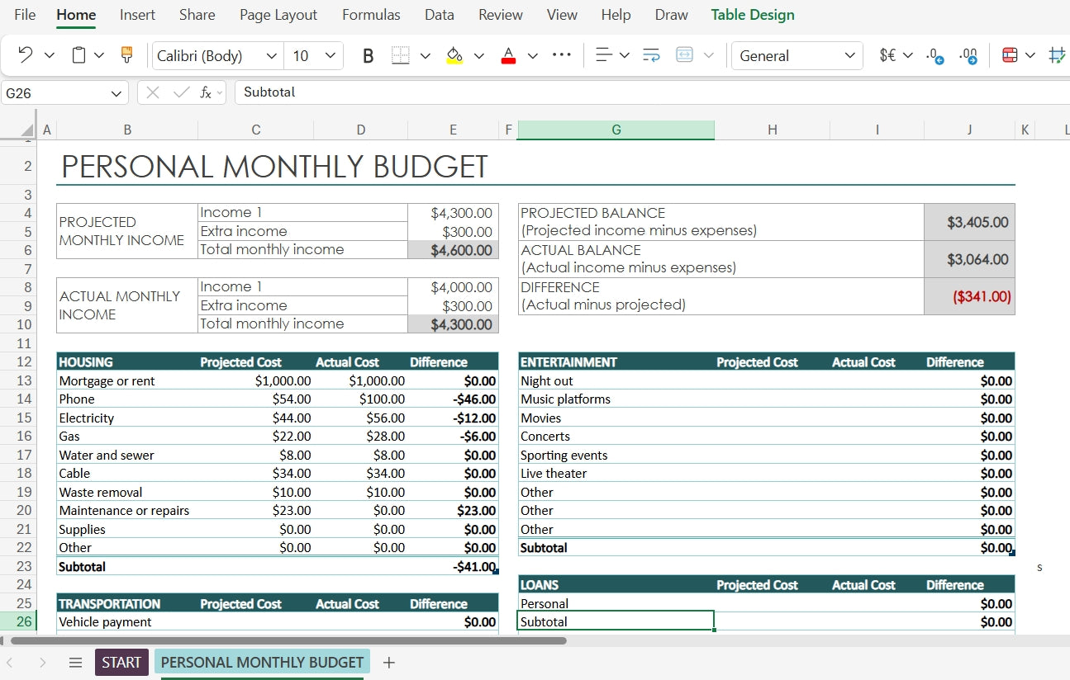The height and width of the screenshot is (680, 1070).
Task: Open the Conditional Formatting icon
Action: coord(1009,55)
